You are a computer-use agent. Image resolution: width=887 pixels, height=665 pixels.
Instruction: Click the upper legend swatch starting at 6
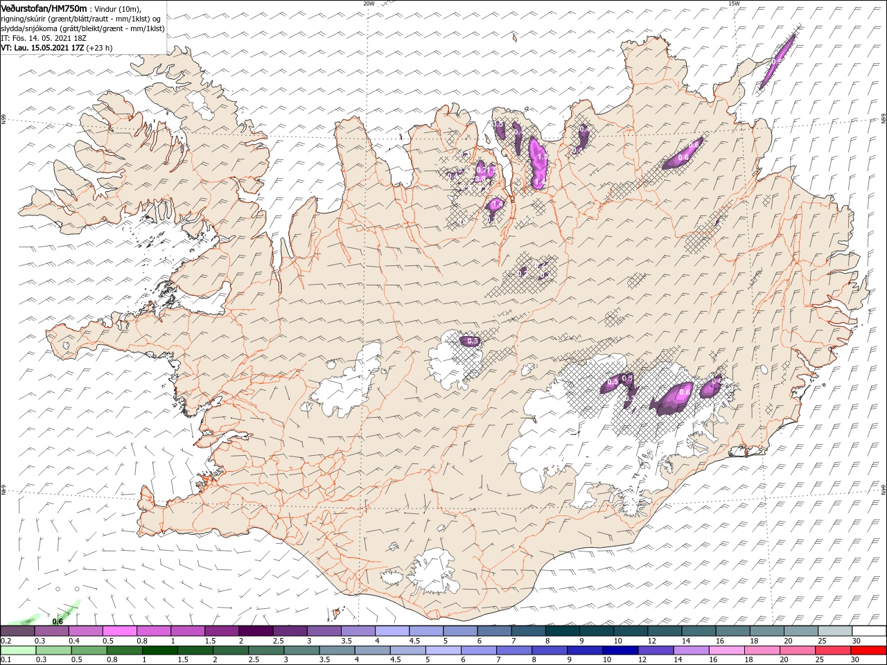(493, 631)
